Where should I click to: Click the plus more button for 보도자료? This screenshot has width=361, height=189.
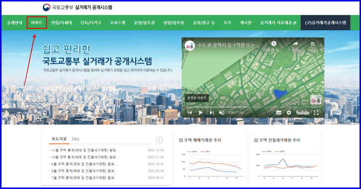coord(159,140)
